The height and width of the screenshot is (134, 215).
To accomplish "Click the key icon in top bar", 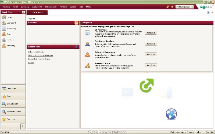I will click(168, 7).
